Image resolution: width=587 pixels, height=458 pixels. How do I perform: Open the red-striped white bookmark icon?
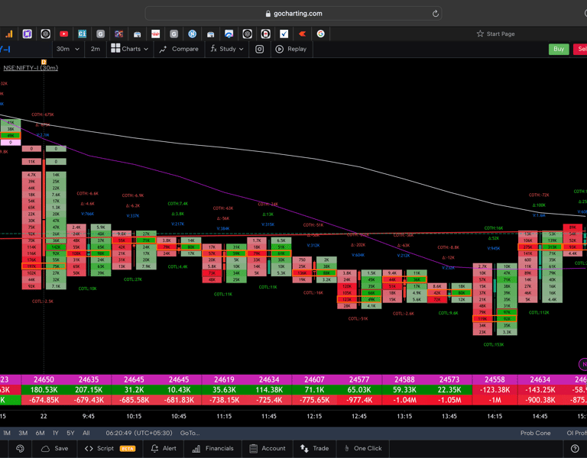point(155,34)
